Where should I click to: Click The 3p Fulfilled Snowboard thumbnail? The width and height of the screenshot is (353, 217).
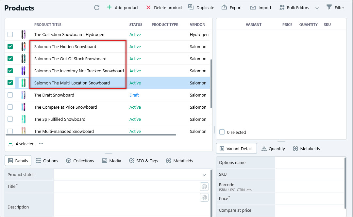click(24, 119)
